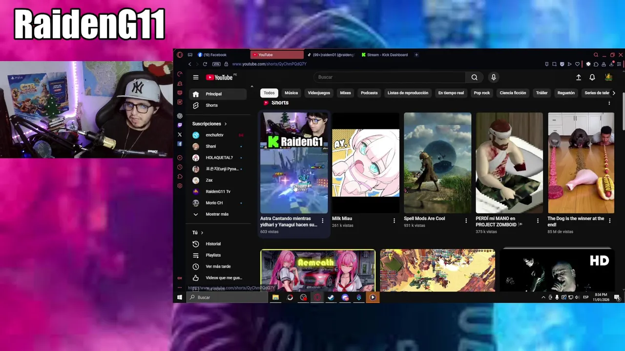Viewport: 625px width, 351px height.
Task: Select the Todos filter chip
Action: (x=269, y=93)
